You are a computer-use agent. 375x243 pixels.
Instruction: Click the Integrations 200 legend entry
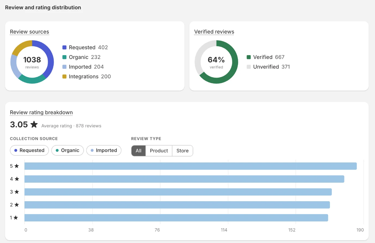[87, 76]
